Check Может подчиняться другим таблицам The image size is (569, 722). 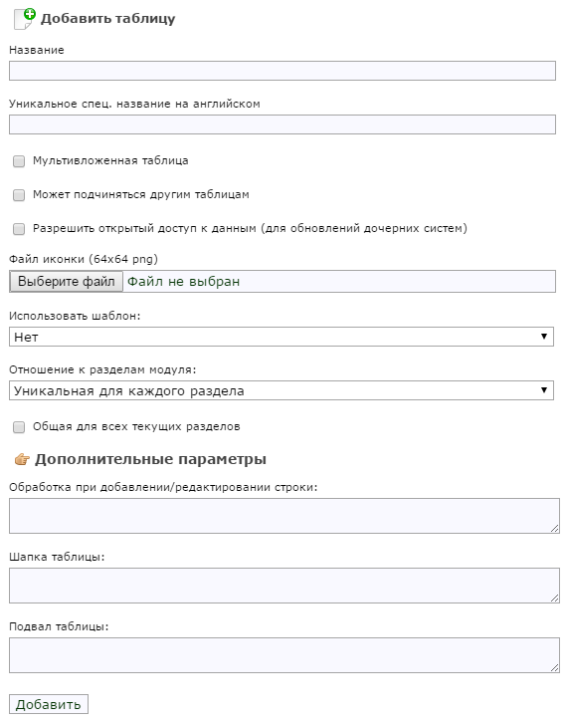click(19, 195)
